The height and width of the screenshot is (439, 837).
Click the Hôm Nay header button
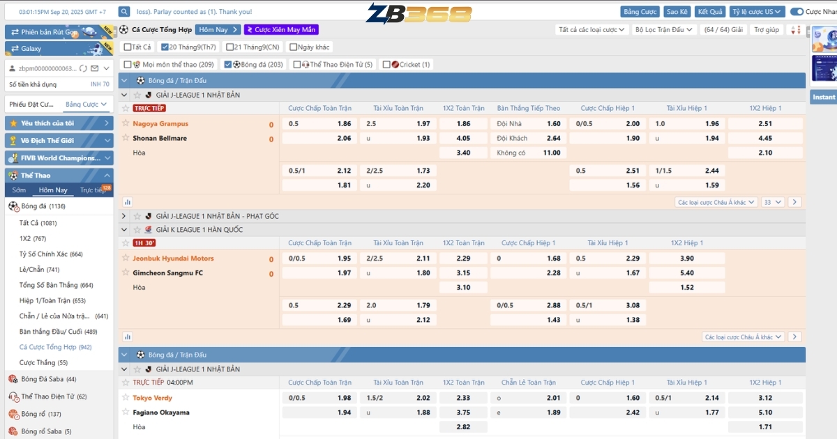(218, 30)
